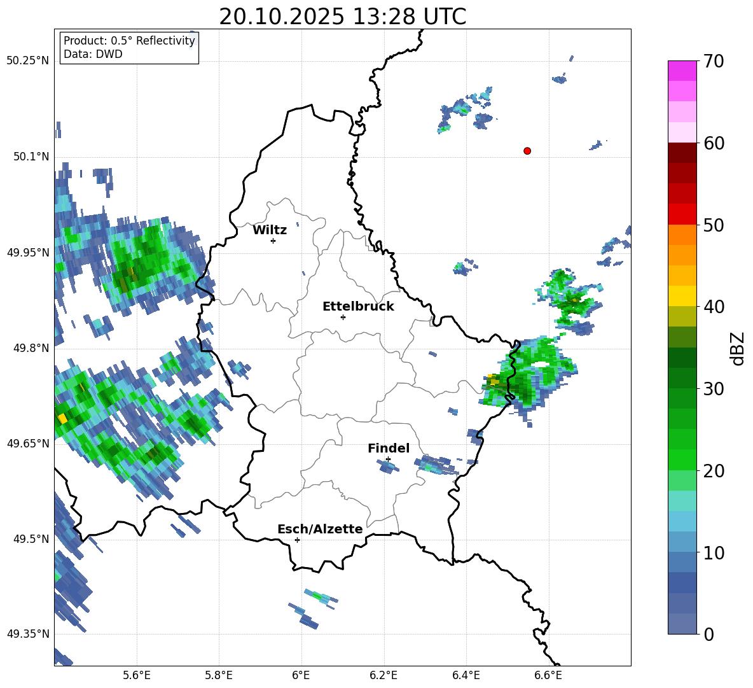The height and width of the screenshot is (688, 753).
Task: Click the Product: 0.5° Reflectivity label
Action: [x=129, y=40]
